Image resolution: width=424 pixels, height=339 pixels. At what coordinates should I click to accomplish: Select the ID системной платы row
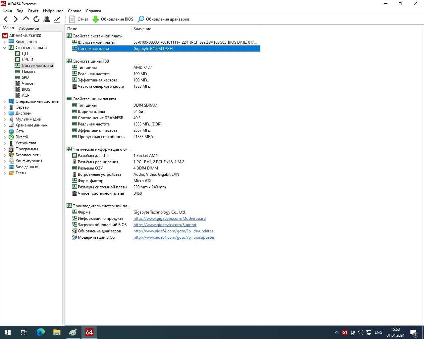(x=163, y=42)
